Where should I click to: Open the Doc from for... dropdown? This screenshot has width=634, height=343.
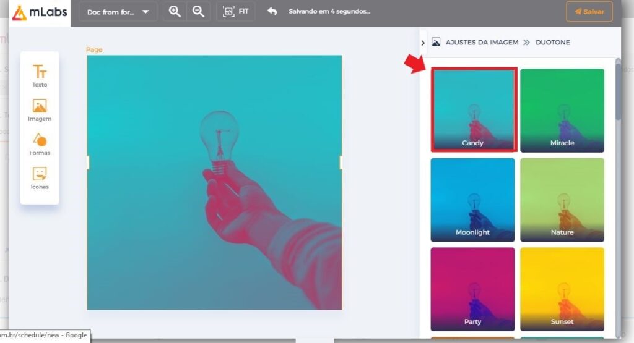pos(118,12)
